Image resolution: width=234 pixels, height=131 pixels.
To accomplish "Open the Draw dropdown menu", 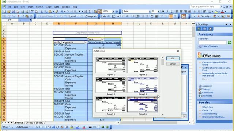I will click(7, 127).
